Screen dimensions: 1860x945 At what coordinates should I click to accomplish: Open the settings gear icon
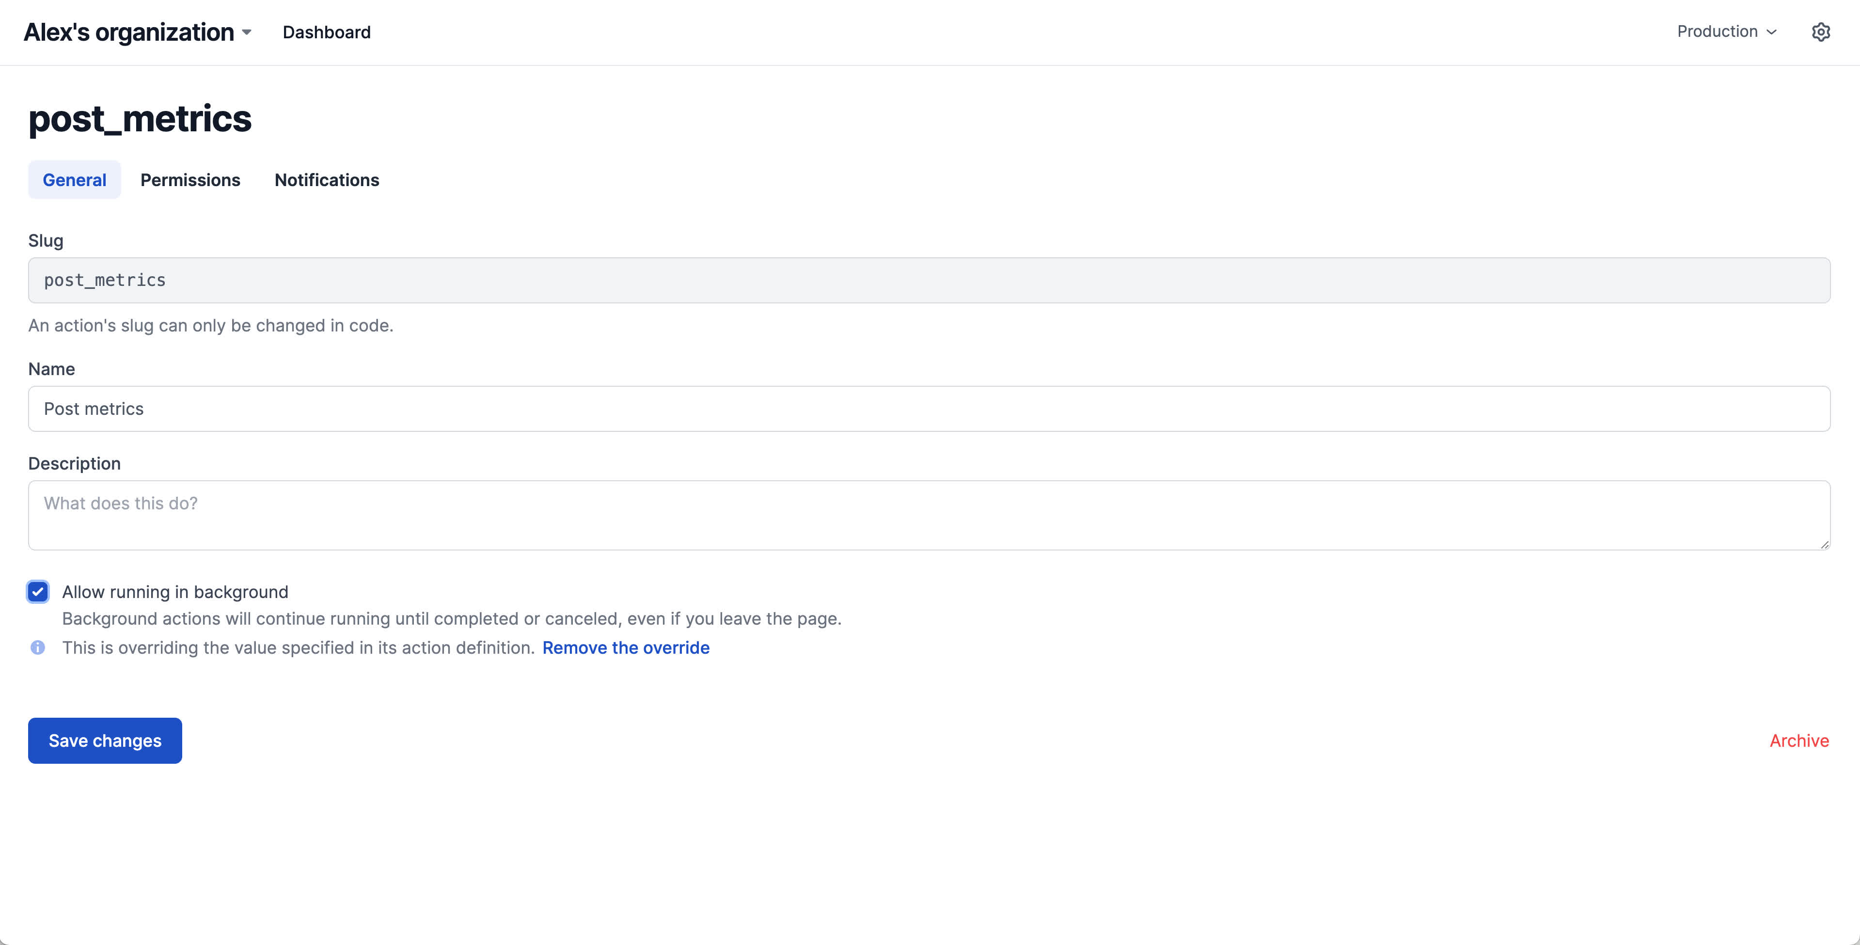(x=1820, y=32)
